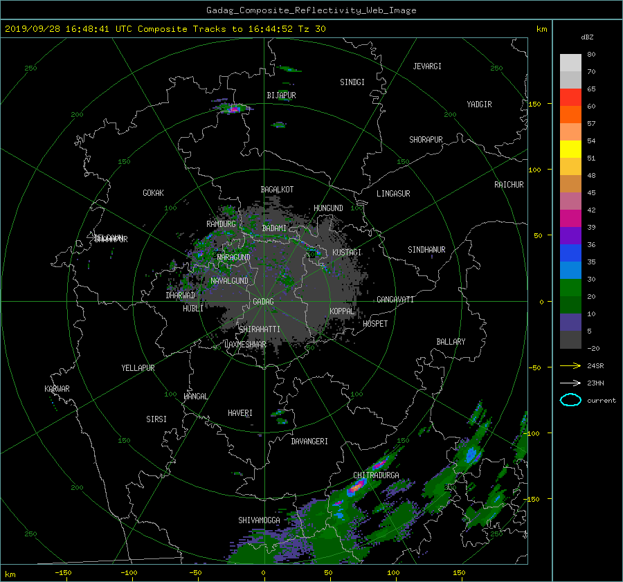Click the magenta echo cell west of BIJAPUR
This screenshot has height=582, width=623.
[234, 108]
